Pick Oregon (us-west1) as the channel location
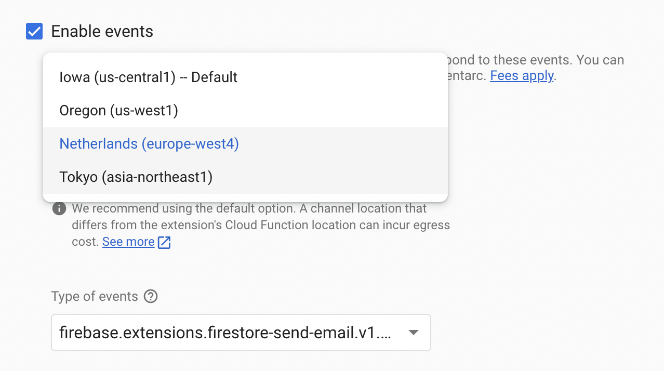The image size is (664, 371). pyautogui.click(x=118, y=110)
